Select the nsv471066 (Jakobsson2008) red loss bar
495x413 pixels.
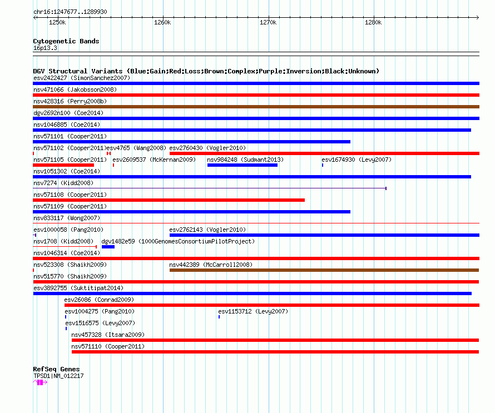(256, 95)
